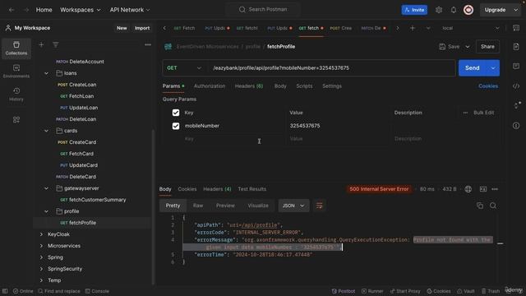The image size is (526, 296).
Task: Open the collections more options ellipsis
Action: (148, 44)
